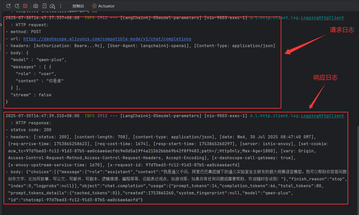Click the Rerun in debug mode icon
The image size is (359, 215).
click(x=17, y=6)
